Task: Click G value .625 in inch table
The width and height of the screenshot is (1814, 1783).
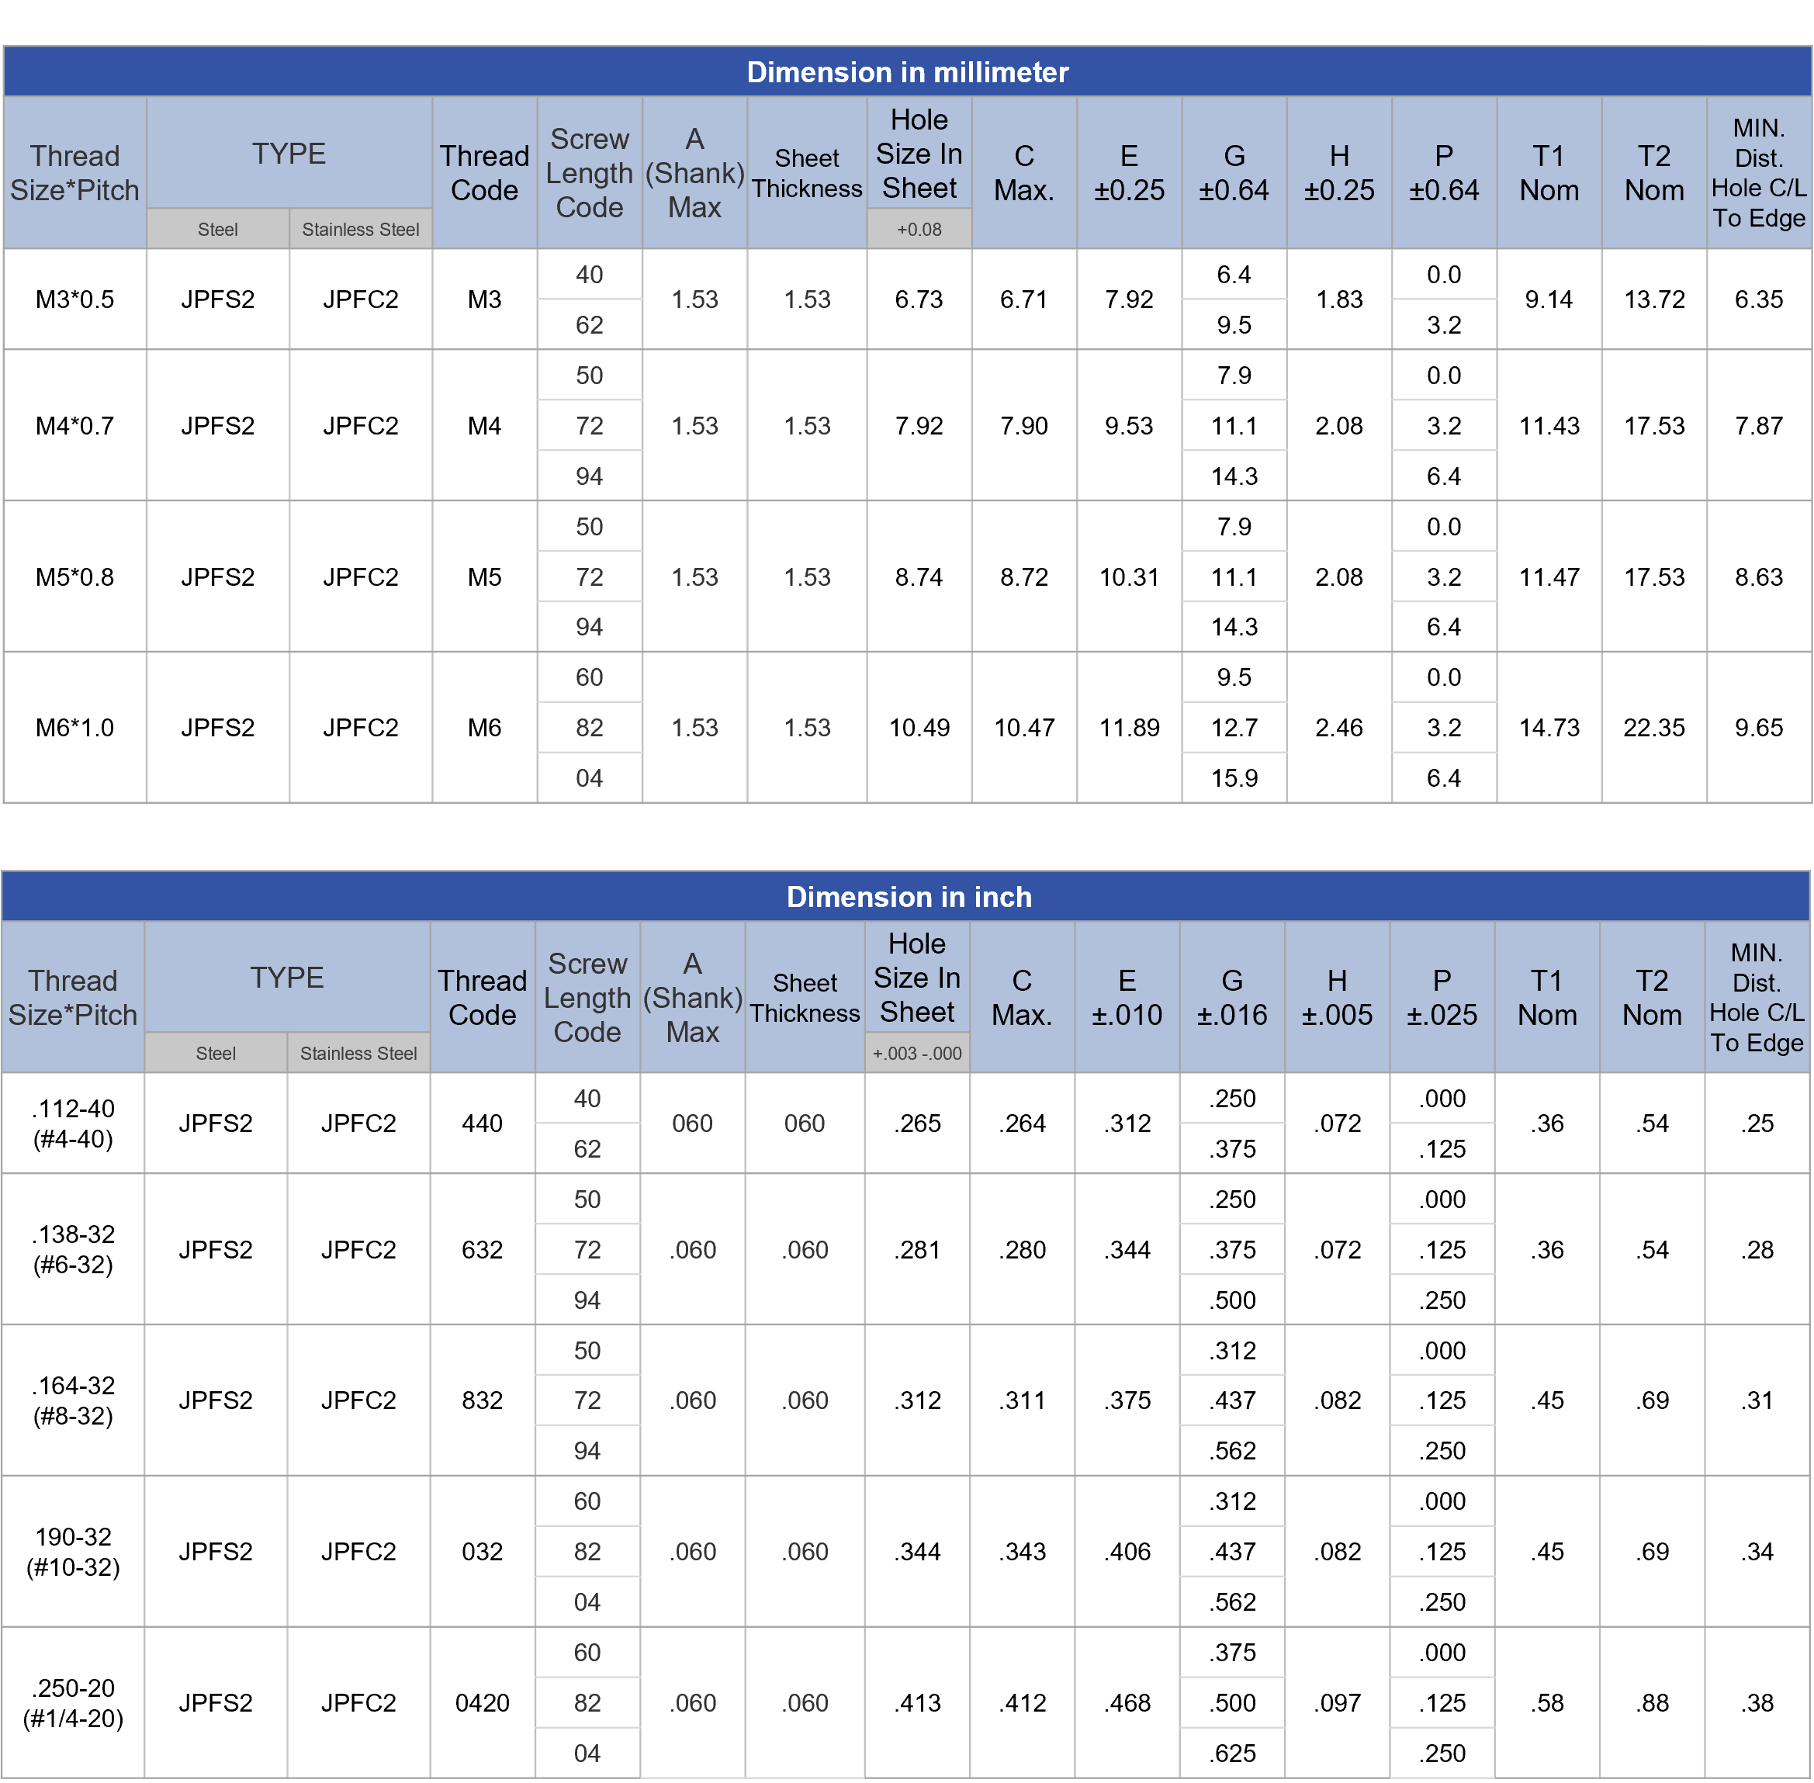Action: (x=1232, y=1753)
